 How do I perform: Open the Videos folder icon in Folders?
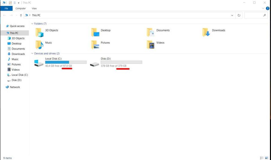(150, 45)
